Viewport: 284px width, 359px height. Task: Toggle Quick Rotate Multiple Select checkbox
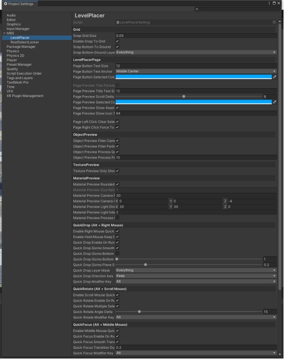click(x=117, y=306)
